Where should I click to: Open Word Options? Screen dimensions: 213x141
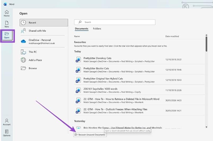coord(7,131)
